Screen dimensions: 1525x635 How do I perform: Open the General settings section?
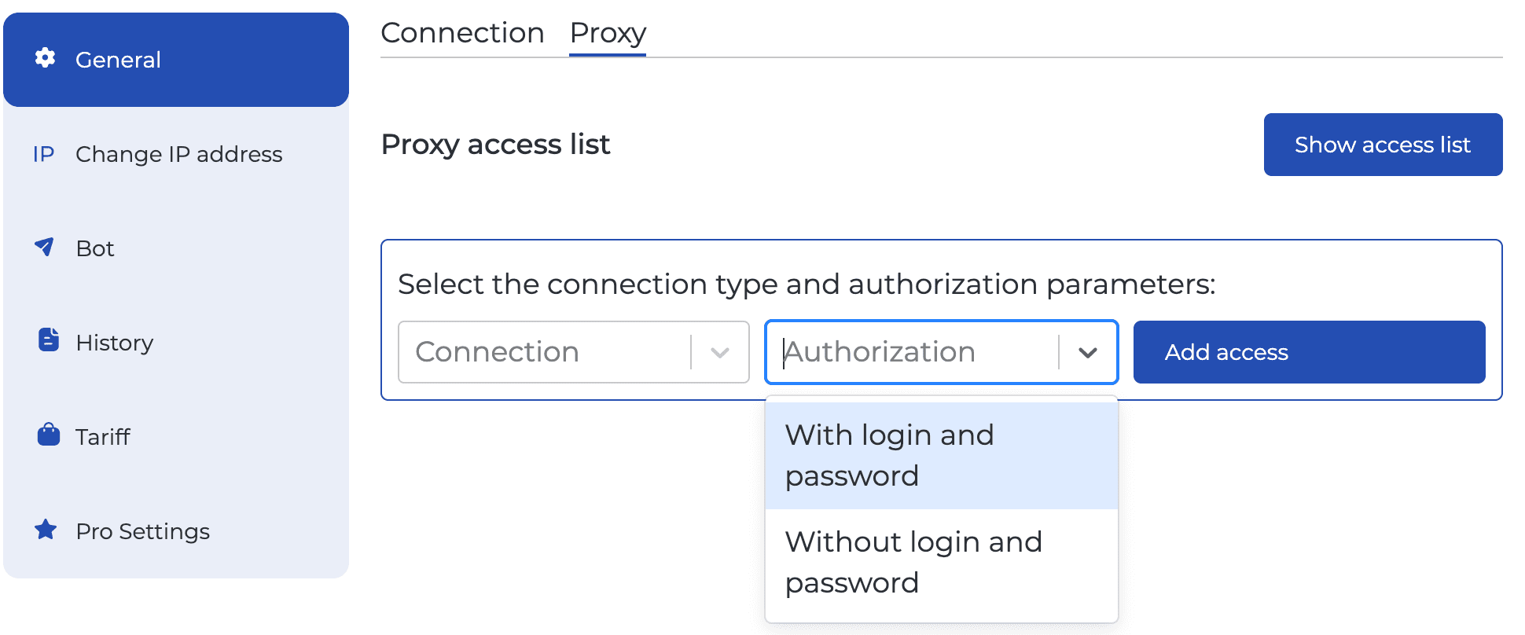click(x=119, y=59)
